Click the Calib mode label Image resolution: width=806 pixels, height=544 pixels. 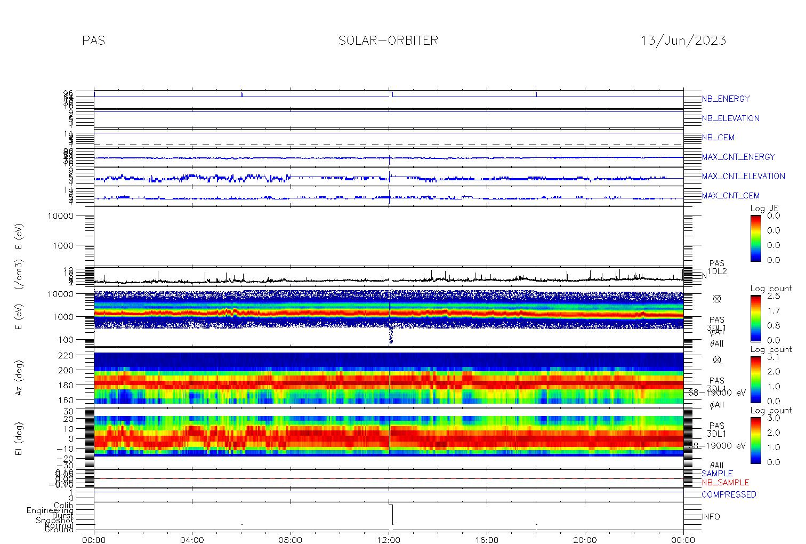63,505
